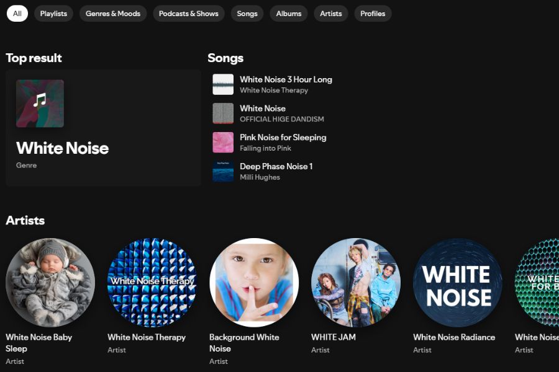Play Deep Phase Noise 1 blue cover
This screenshot has height=372, width=559.
click(x=223, y=171)
